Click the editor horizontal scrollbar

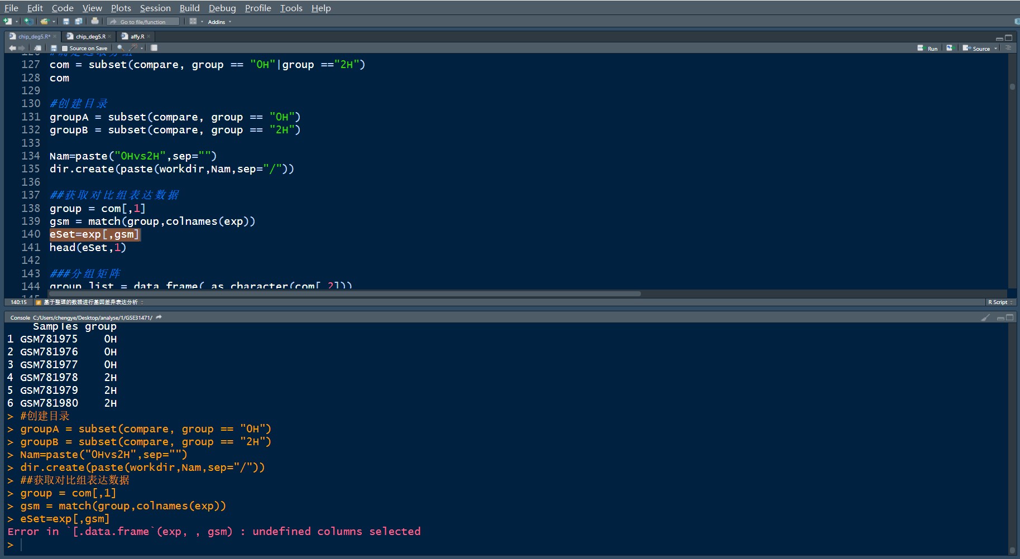(x=344, y=293)
